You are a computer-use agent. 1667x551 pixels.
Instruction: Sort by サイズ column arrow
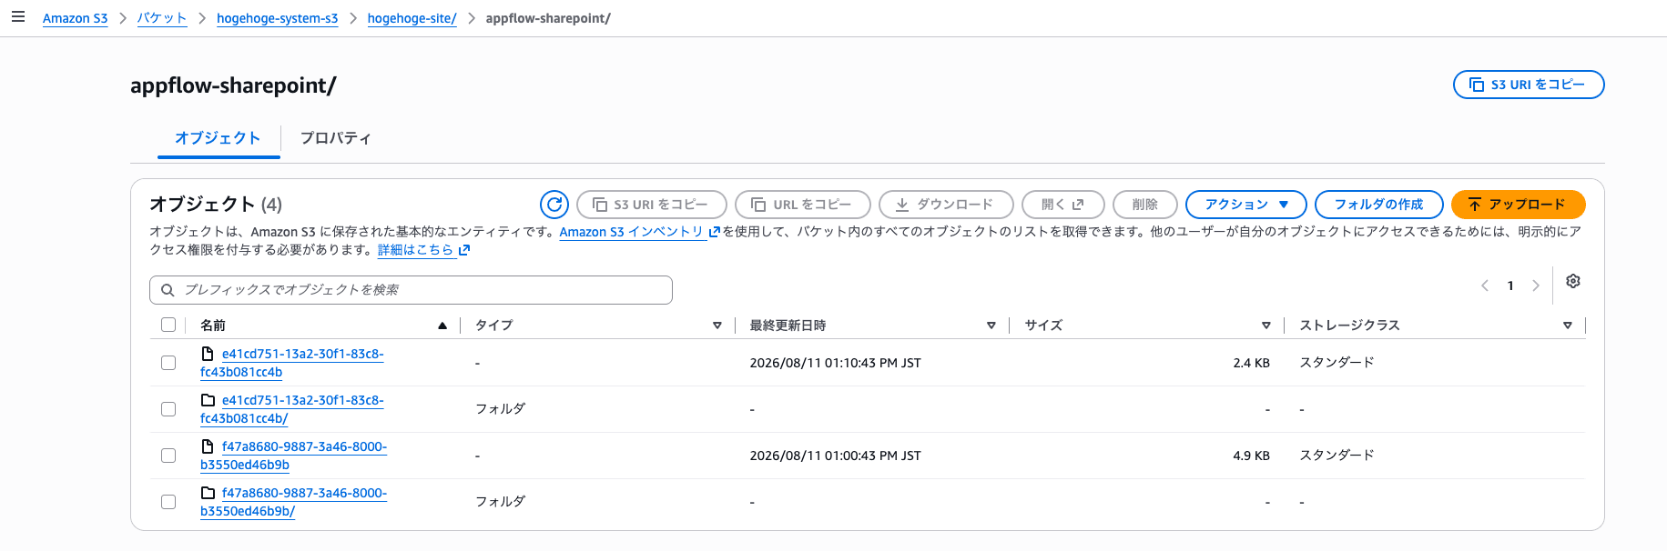(1266, 326)
